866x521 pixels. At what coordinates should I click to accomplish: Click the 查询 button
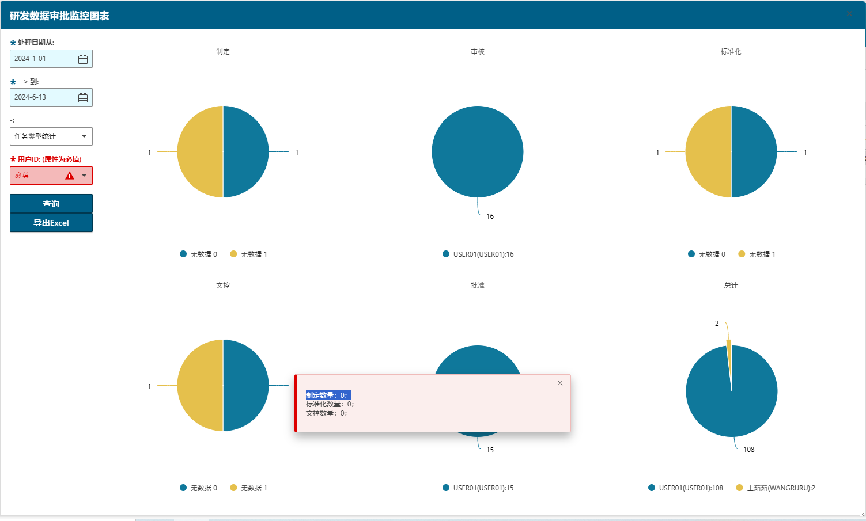(51, 204)
